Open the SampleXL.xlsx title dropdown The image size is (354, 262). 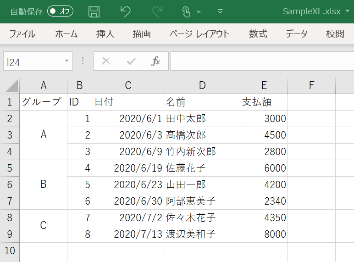click(x=347, y=11)
